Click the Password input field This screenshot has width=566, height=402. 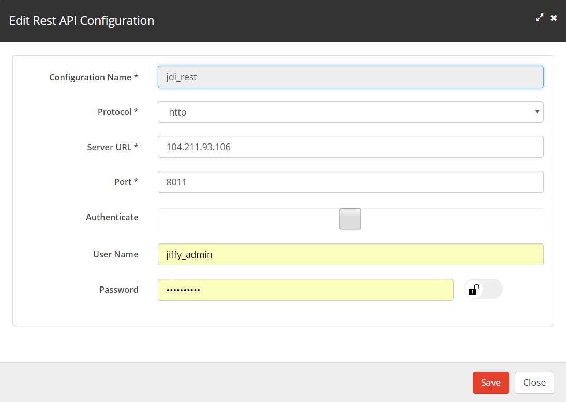point(305,290)
